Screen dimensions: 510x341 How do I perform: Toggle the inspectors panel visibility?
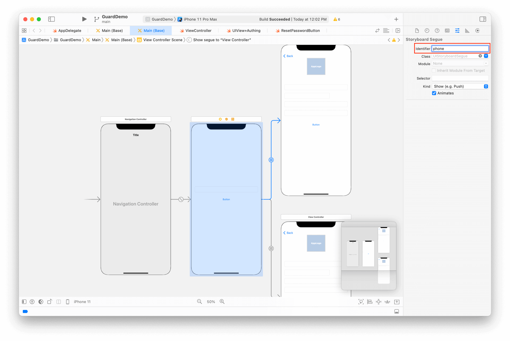pos(483,19)
